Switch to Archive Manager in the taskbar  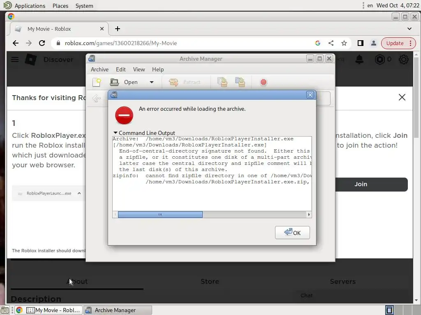(118, 310)
